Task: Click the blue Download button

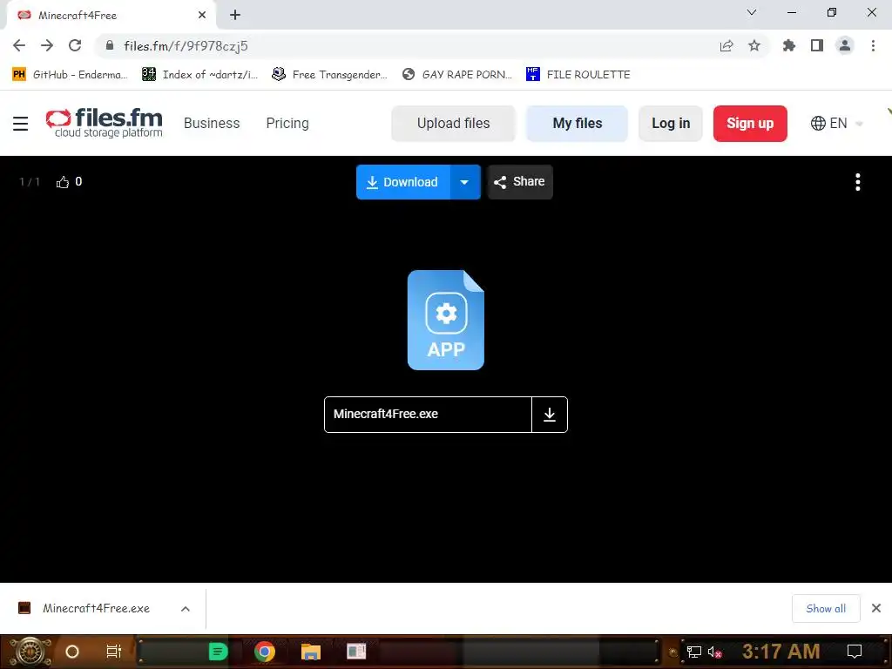Action: click(x=403, y=182)
